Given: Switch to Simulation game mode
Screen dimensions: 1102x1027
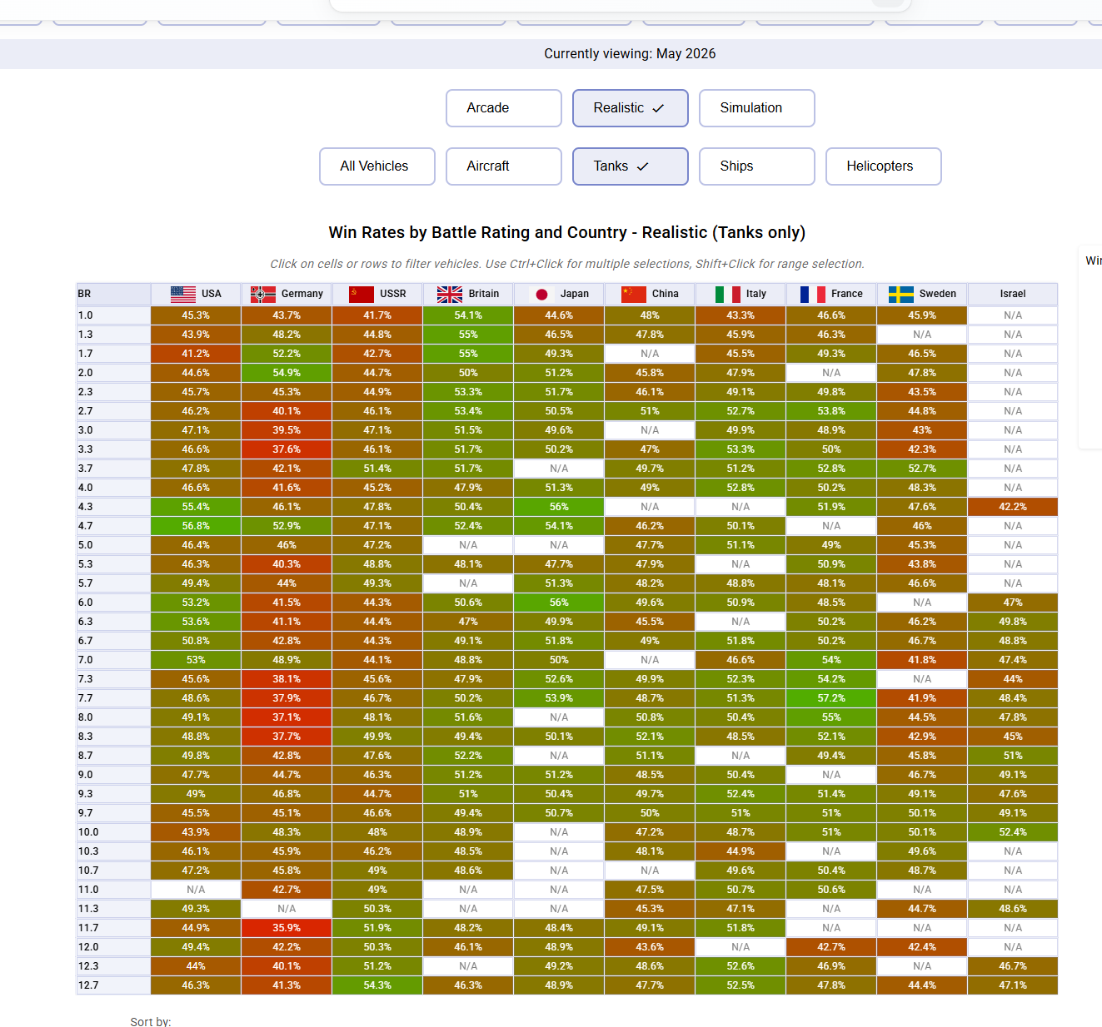Looking at the screenshot, I should 757,108.
